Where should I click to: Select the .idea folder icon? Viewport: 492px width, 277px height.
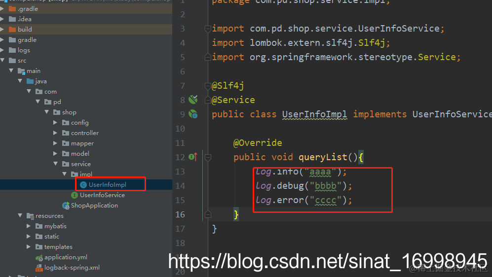12,19
